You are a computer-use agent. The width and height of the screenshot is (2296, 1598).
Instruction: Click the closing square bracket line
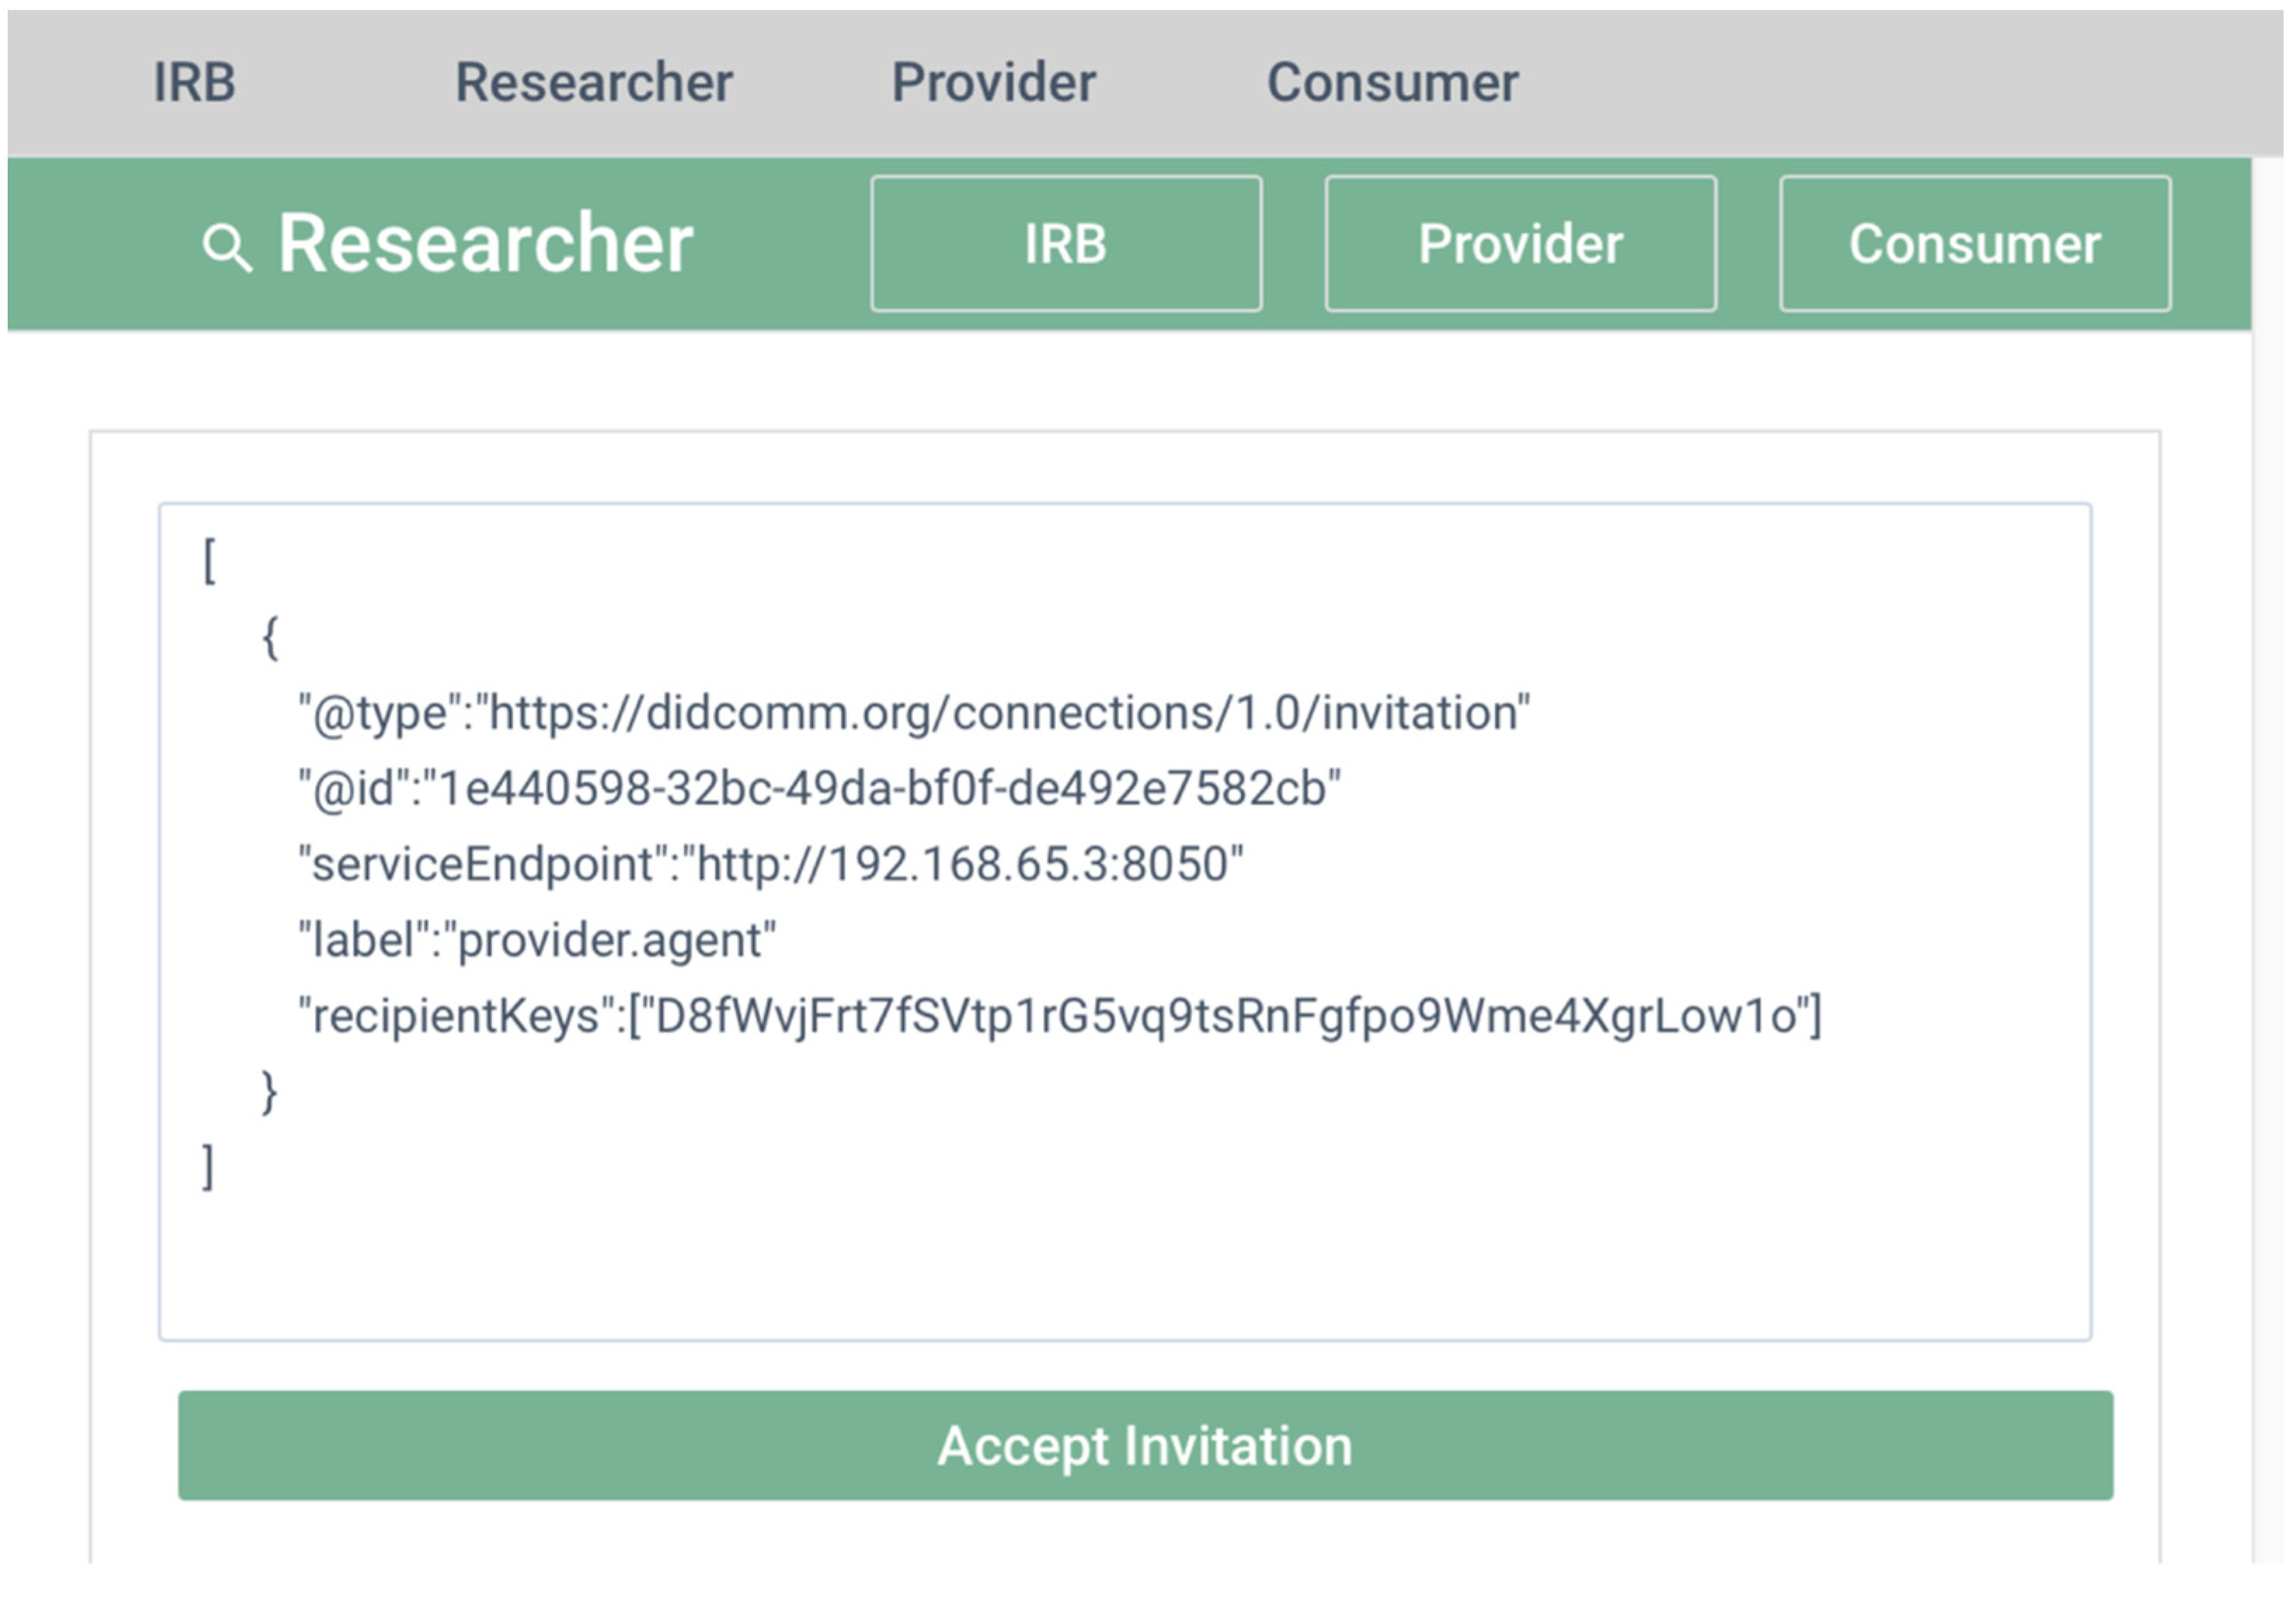pos(208,1166)
